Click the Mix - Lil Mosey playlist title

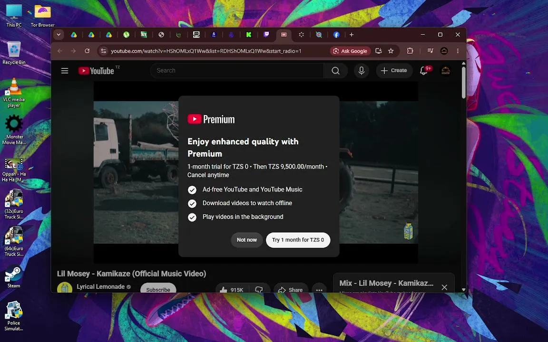pos(386,284)
